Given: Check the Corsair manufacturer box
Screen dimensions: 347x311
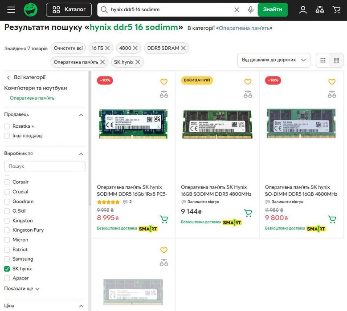Looking at the screenshot, I should (7, 182).
